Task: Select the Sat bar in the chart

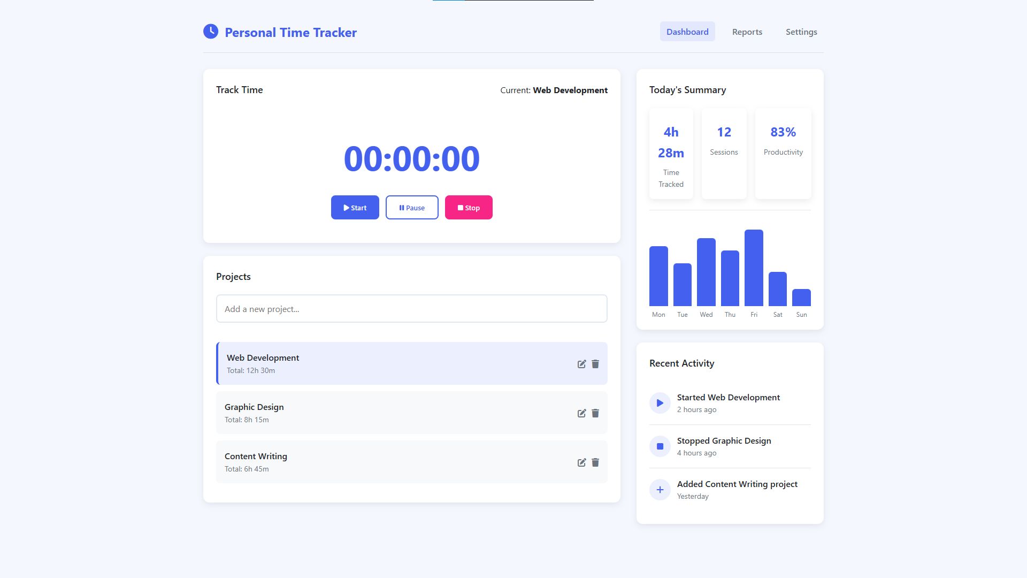Action: tap(778, 289)
